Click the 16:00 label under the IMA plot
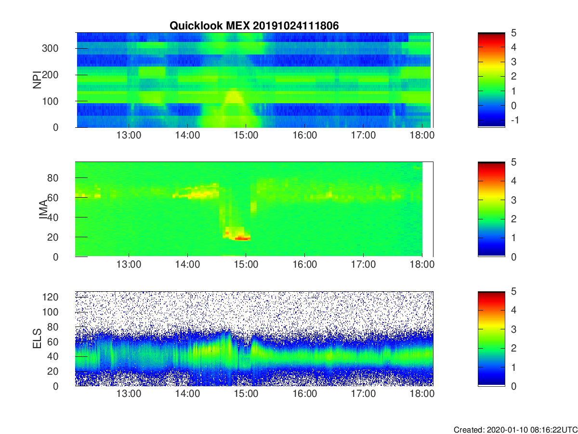578x434 pixels. [x=304, y=265]
